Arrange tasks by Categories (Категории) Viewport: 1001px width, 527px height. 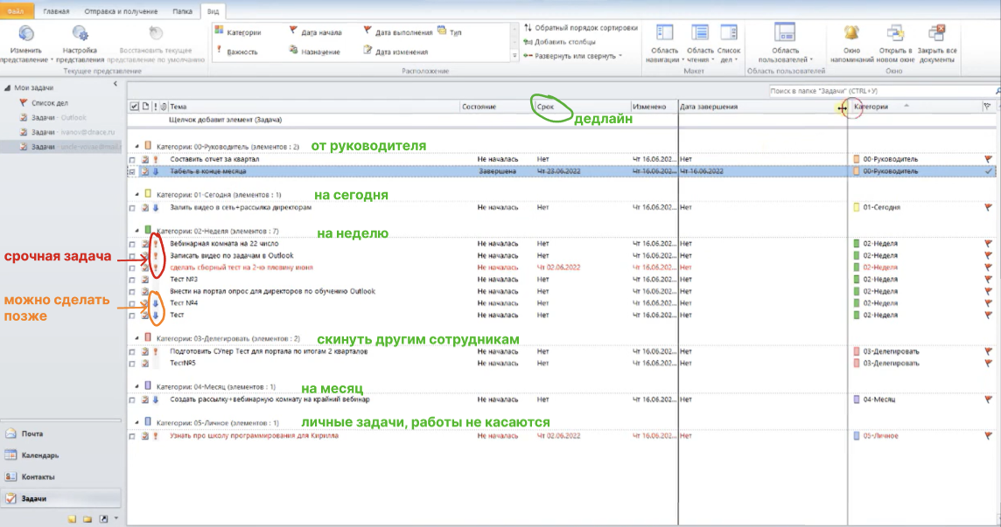[238, 32]
